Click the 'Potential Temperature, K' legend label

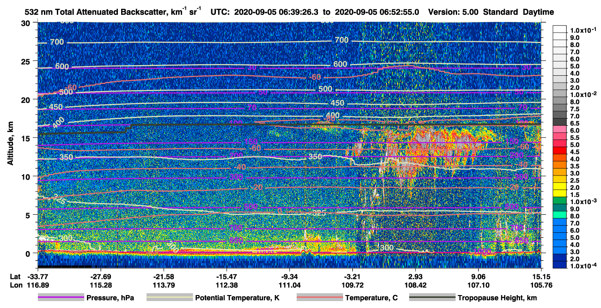(237, 298)
